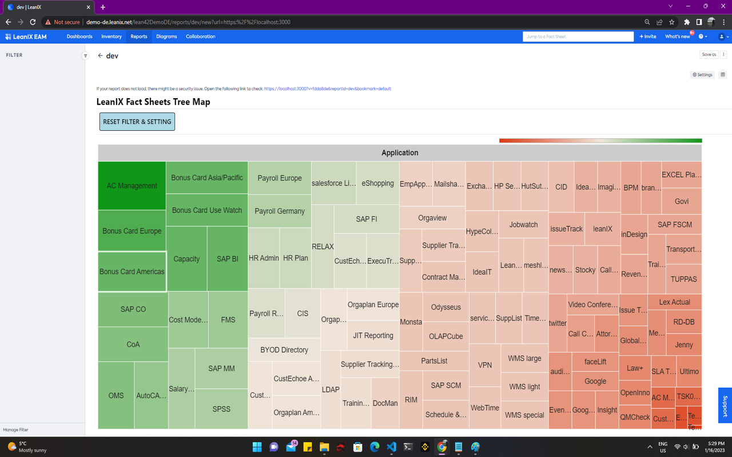Select the SAP BI tile
This screenshot has height=457, width=732.
click(228, 259)
